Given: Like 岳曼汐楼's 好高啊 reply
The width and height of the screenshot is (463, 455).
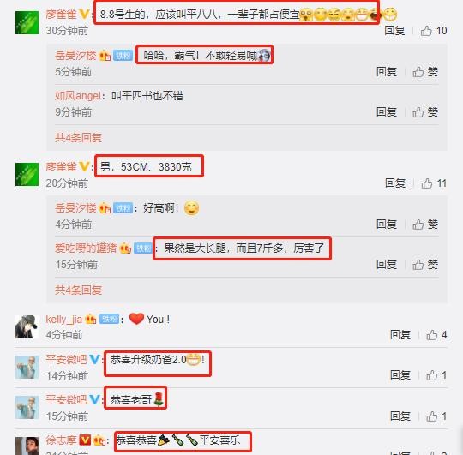Looking at the screenshot, I should (425, 225).
